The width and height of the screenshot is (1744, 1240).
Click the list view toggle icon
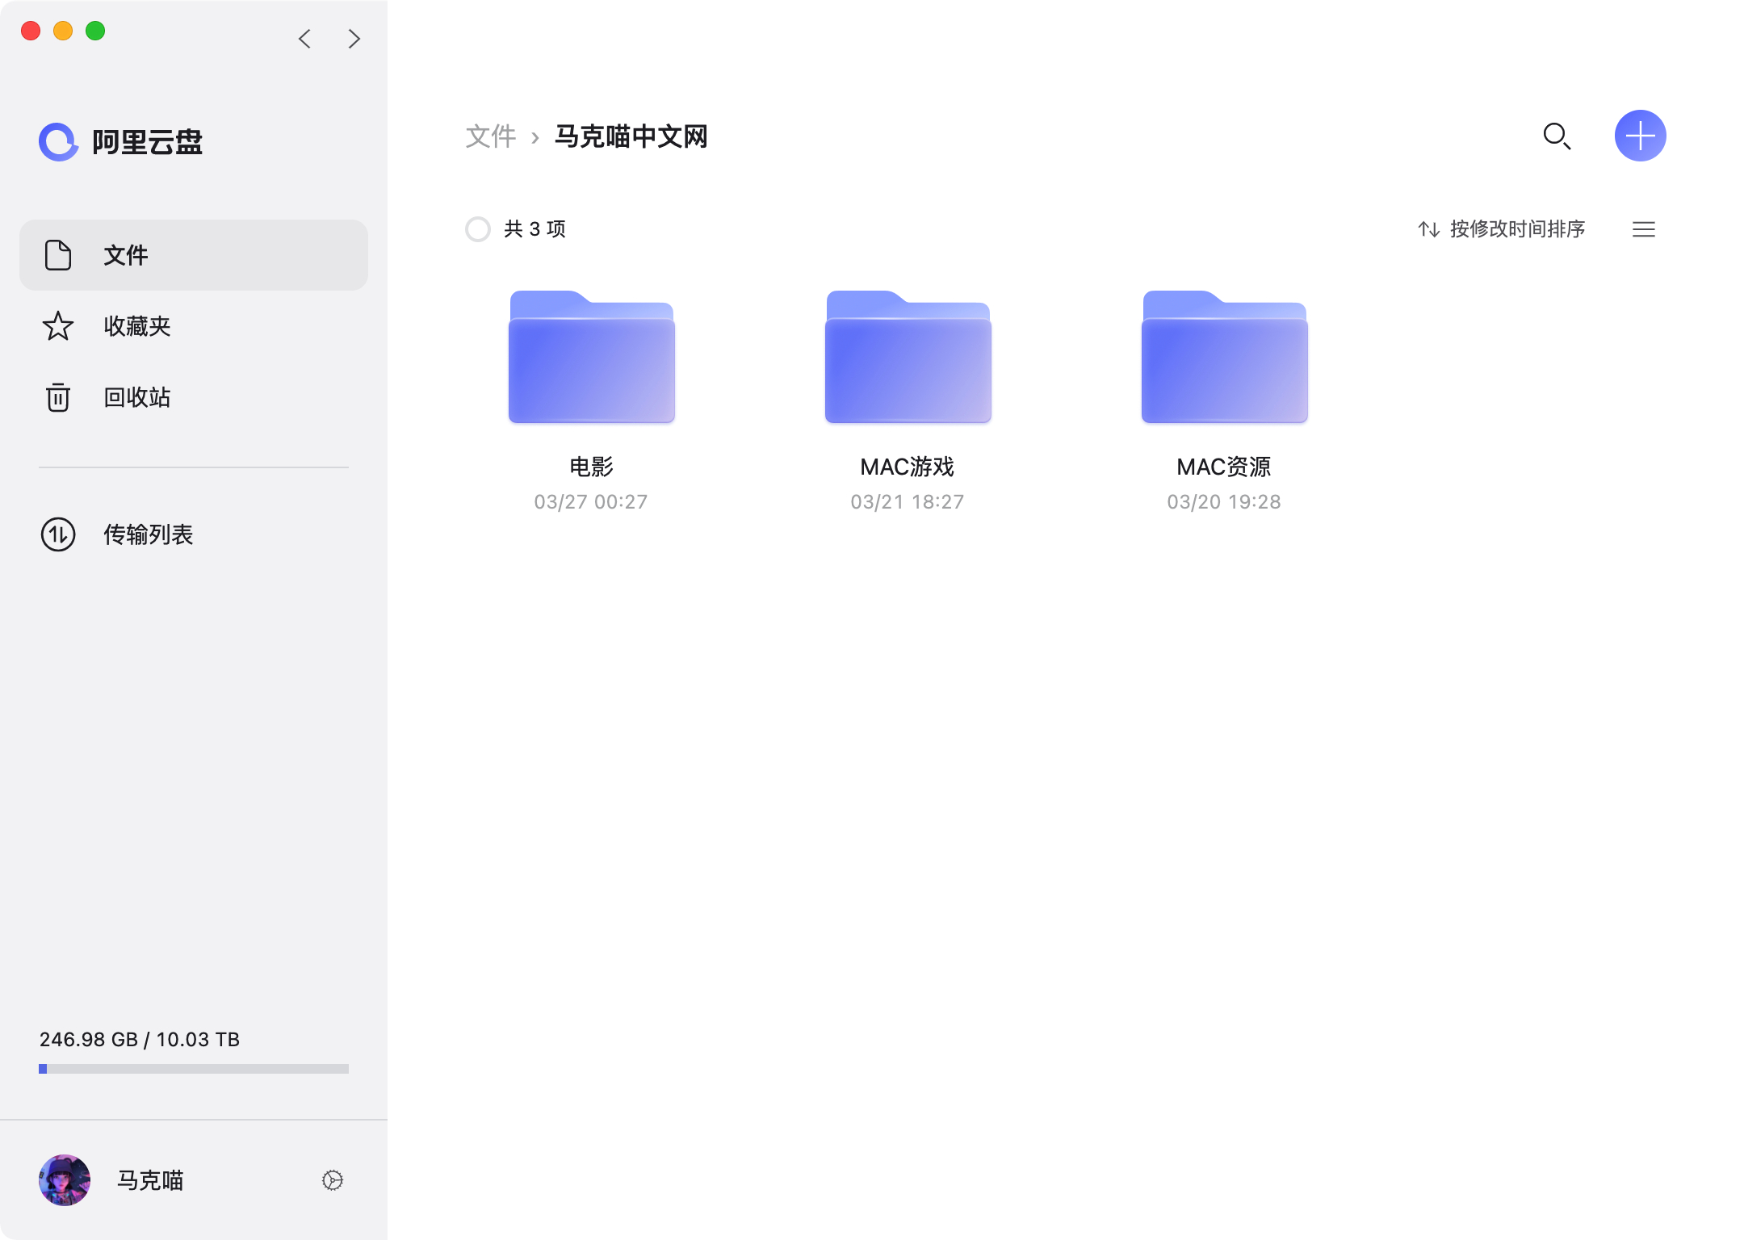tap(1643, 229)
